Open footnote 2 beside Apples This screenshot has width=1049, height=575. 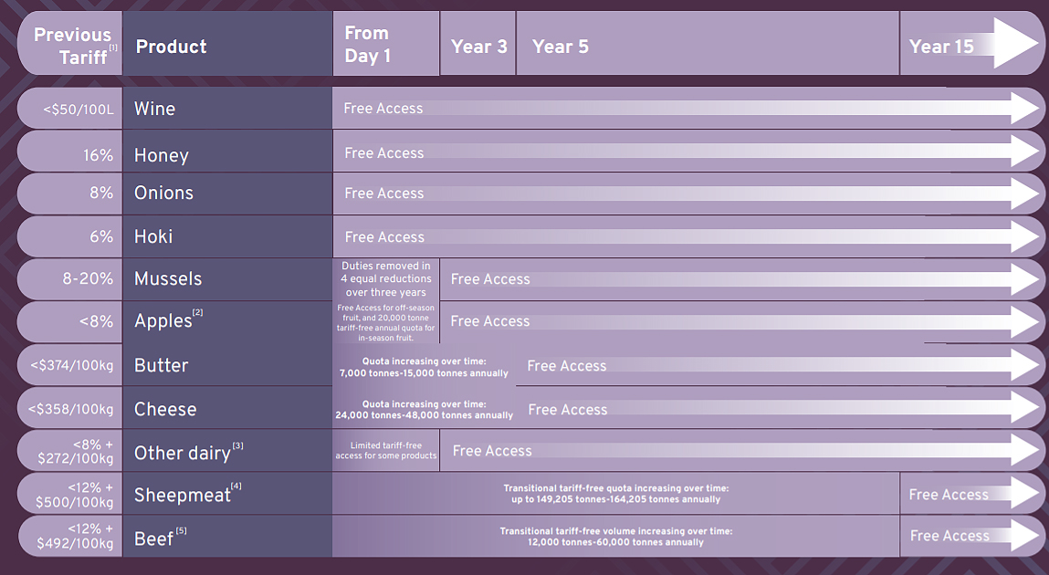[x=198, y=313]
